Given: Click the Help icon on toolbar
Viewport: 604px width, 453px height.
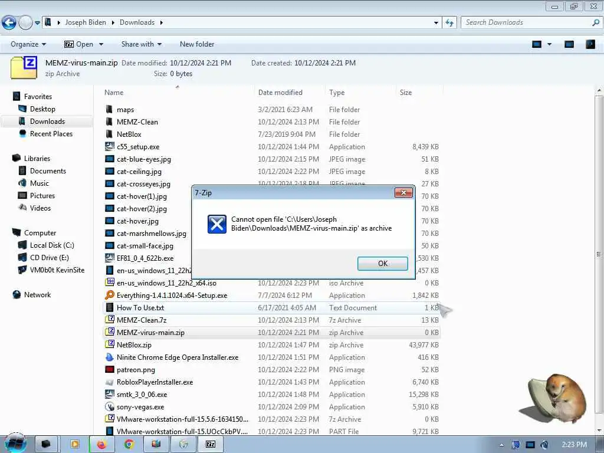Looking at the screenshot, I should pyautogui.click(x=590, y=44).
